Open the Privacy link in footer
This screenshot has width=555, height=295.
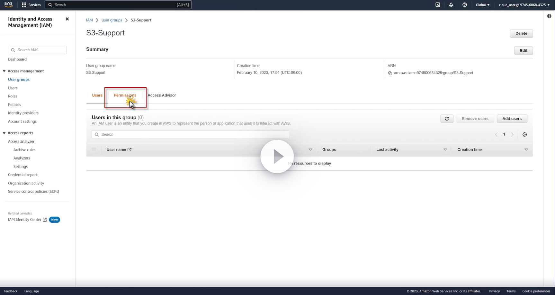(x=495, y=291)
